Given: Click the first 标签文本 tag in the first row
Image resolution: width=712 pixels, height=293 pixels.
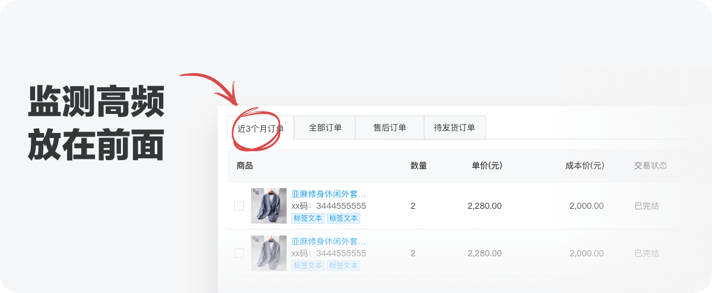Looking at the screenshot, I should pos(308,218).
